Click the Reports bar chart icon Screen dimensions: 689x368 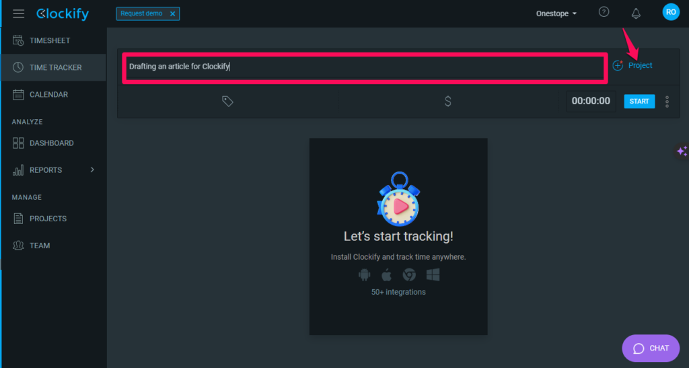click(18, 170)
